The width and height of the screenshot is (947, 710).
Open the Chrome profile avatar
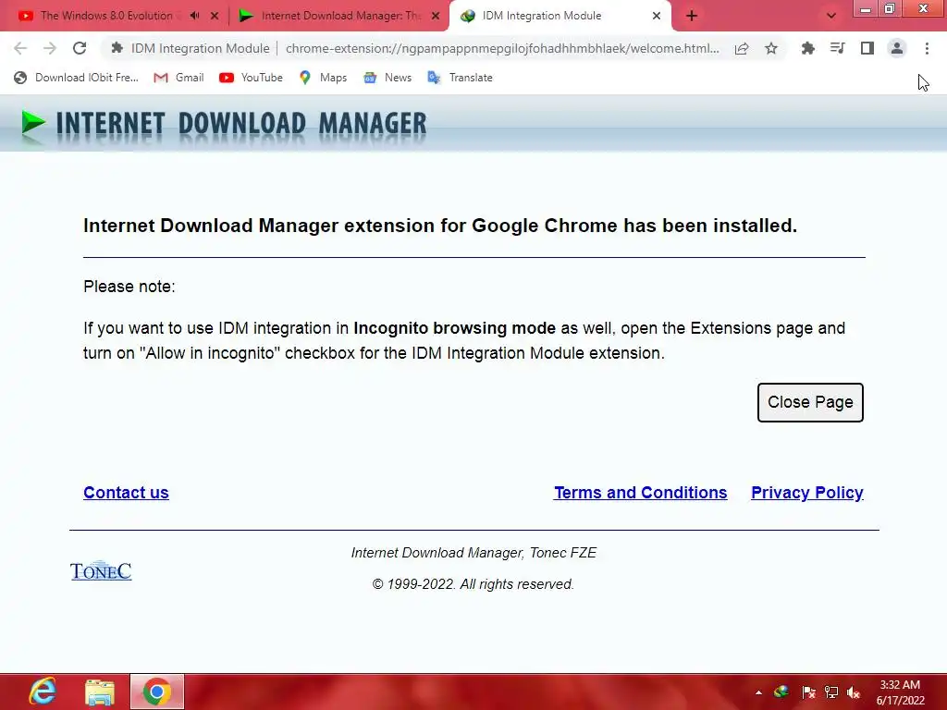897,48
